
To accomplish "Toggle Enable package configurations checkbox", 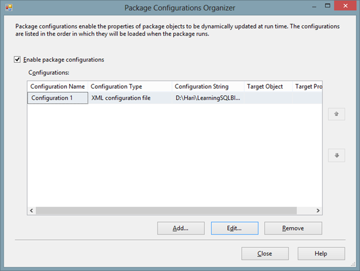I will [17, 59].
